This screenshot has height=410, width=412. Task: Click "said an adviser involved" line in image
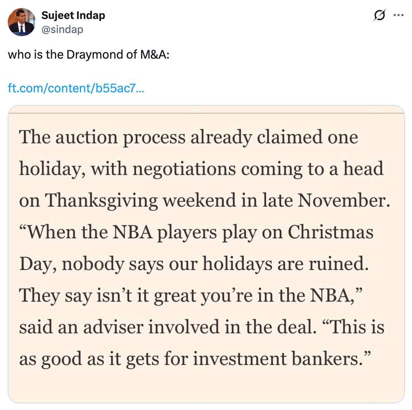(119, 327)
